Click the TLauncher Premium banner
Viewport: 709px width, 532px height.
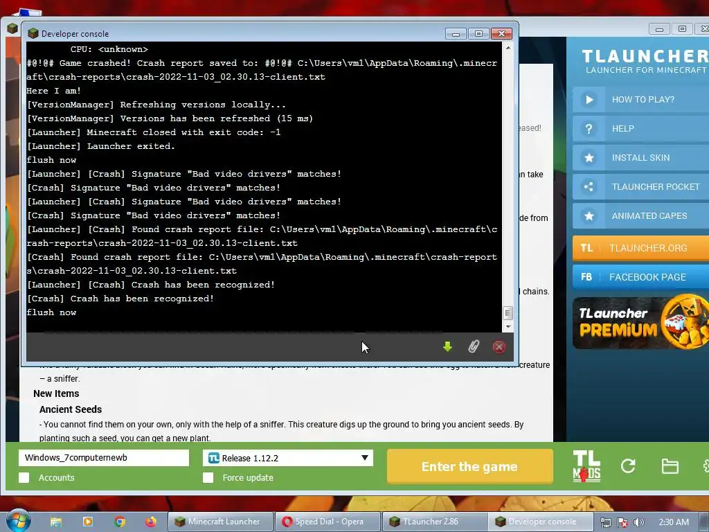[640, 323]
